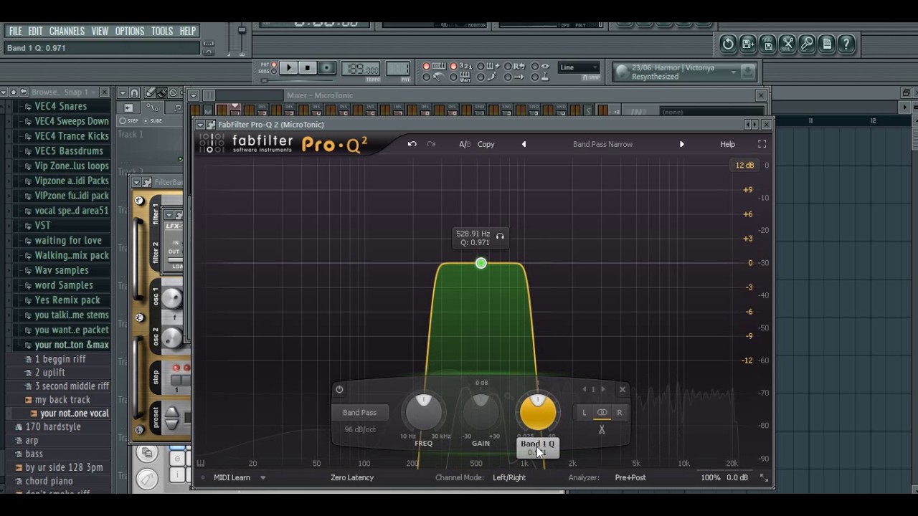Viewport: 918px width, 516px height.
Task: Toggle the band power enable button
Action: point(339,390)
